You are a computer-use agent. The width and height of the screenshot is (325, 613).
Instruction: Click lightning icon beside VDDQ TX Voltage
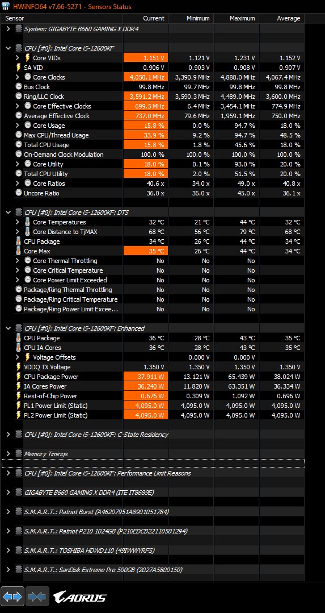(18, 366)
